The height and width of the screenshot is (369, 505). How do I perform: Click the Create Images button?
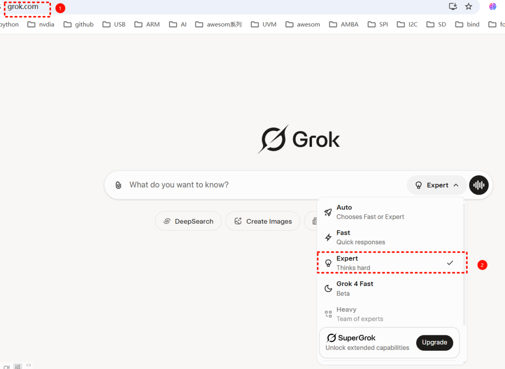263,221
